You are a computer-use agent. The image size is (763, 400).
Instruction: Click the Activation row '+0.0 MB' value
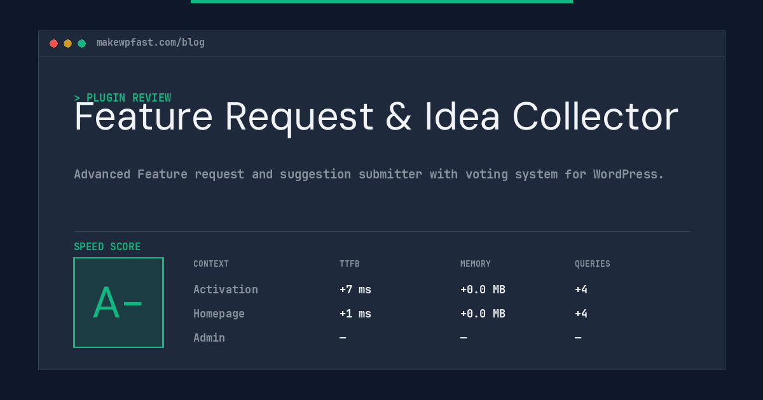pos(483,290)
